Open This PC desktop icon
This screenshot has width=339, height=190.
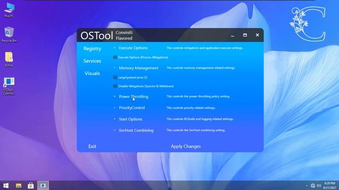pyautogui.click(x=9, y=10)
